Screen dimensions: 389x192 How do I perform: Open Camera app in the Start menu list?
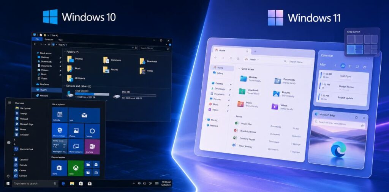tap(21, 170)
